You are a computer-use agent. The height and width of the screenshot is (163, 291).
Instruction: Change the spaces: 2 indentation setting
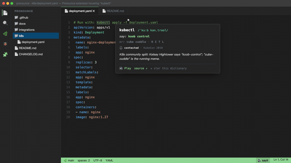coord(84,160)
